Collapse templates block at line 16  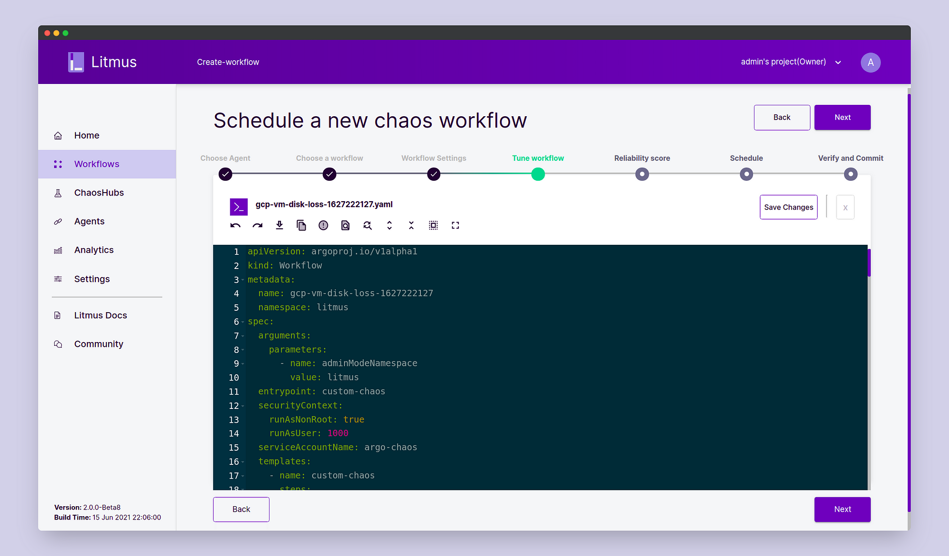243,462
